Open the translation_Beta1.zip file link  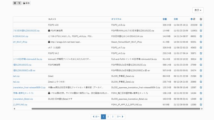(23, 99)
